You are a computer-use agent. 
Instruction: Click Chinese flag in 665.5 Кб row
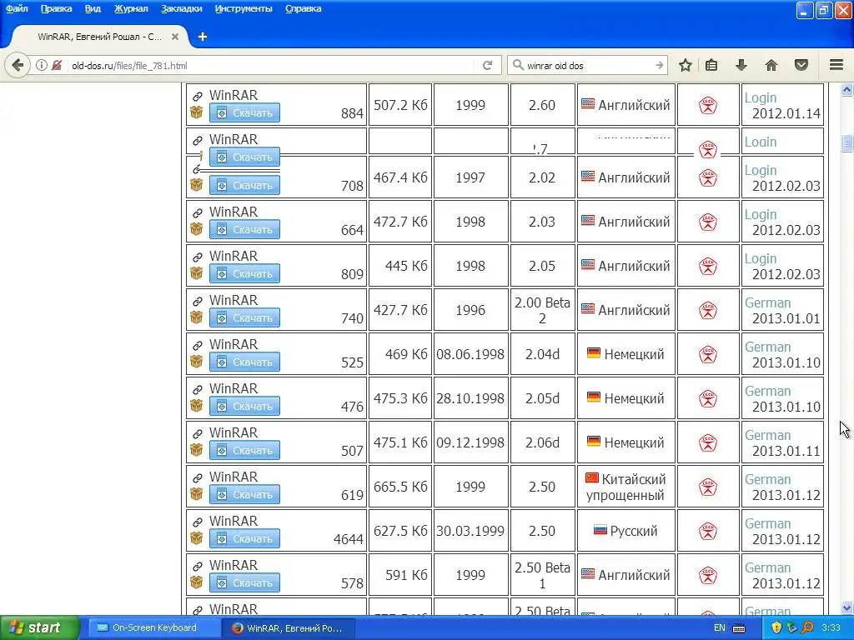point(591,477)
